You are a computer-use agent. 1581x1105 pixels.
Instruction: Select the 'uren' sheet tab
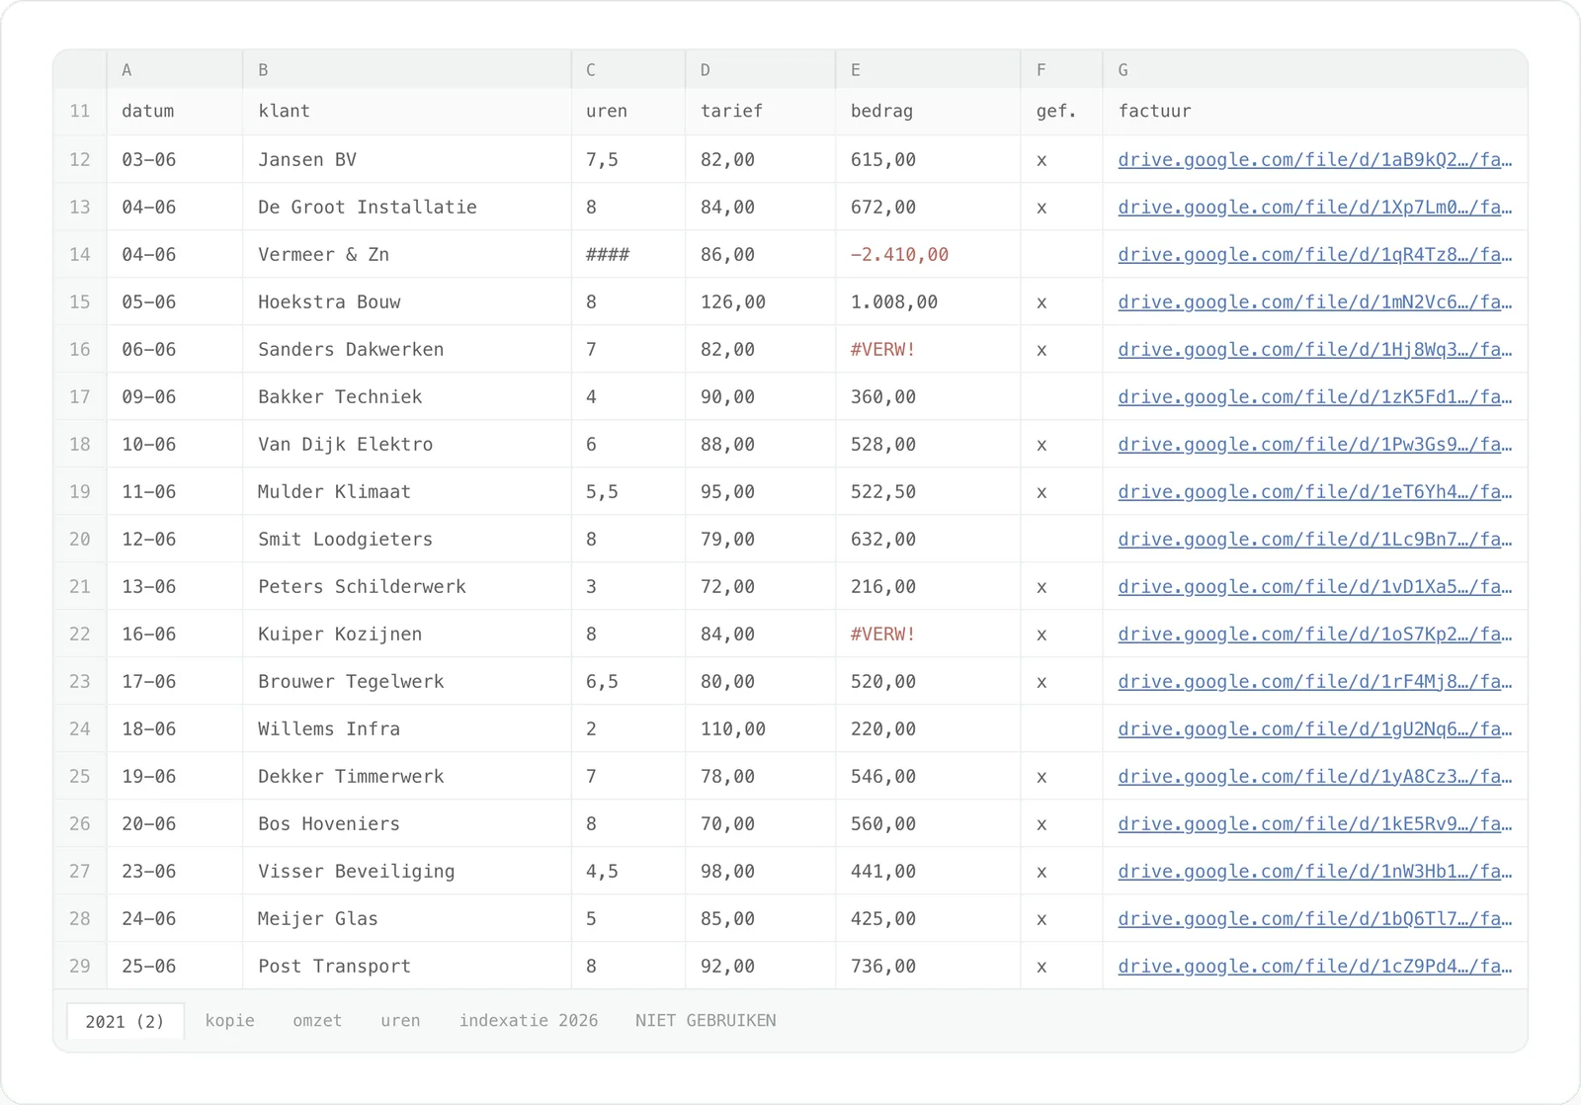[400, 1021]
